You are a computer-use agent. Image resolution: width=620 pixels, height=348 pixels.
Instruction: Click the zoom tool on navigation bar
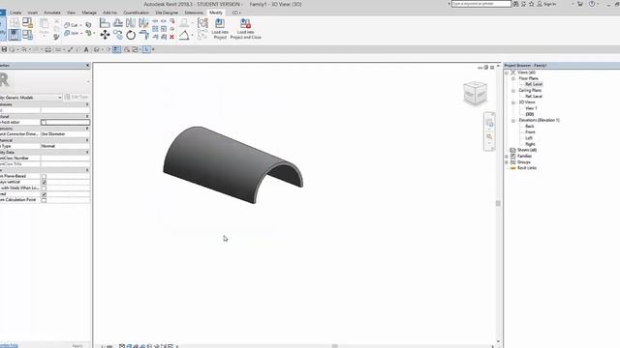(x=489, y=136)
